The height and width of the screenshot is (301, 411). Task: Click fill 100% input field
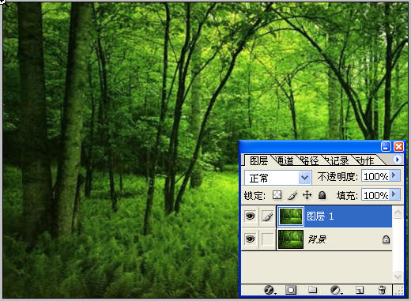click(375, 195)
